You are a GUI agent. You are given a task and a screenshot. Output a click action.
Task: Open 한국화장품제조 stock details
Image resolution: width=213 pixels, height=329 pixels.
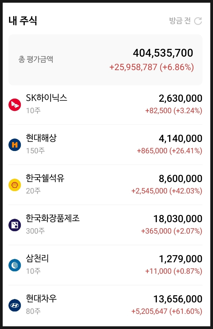(53, 218)
